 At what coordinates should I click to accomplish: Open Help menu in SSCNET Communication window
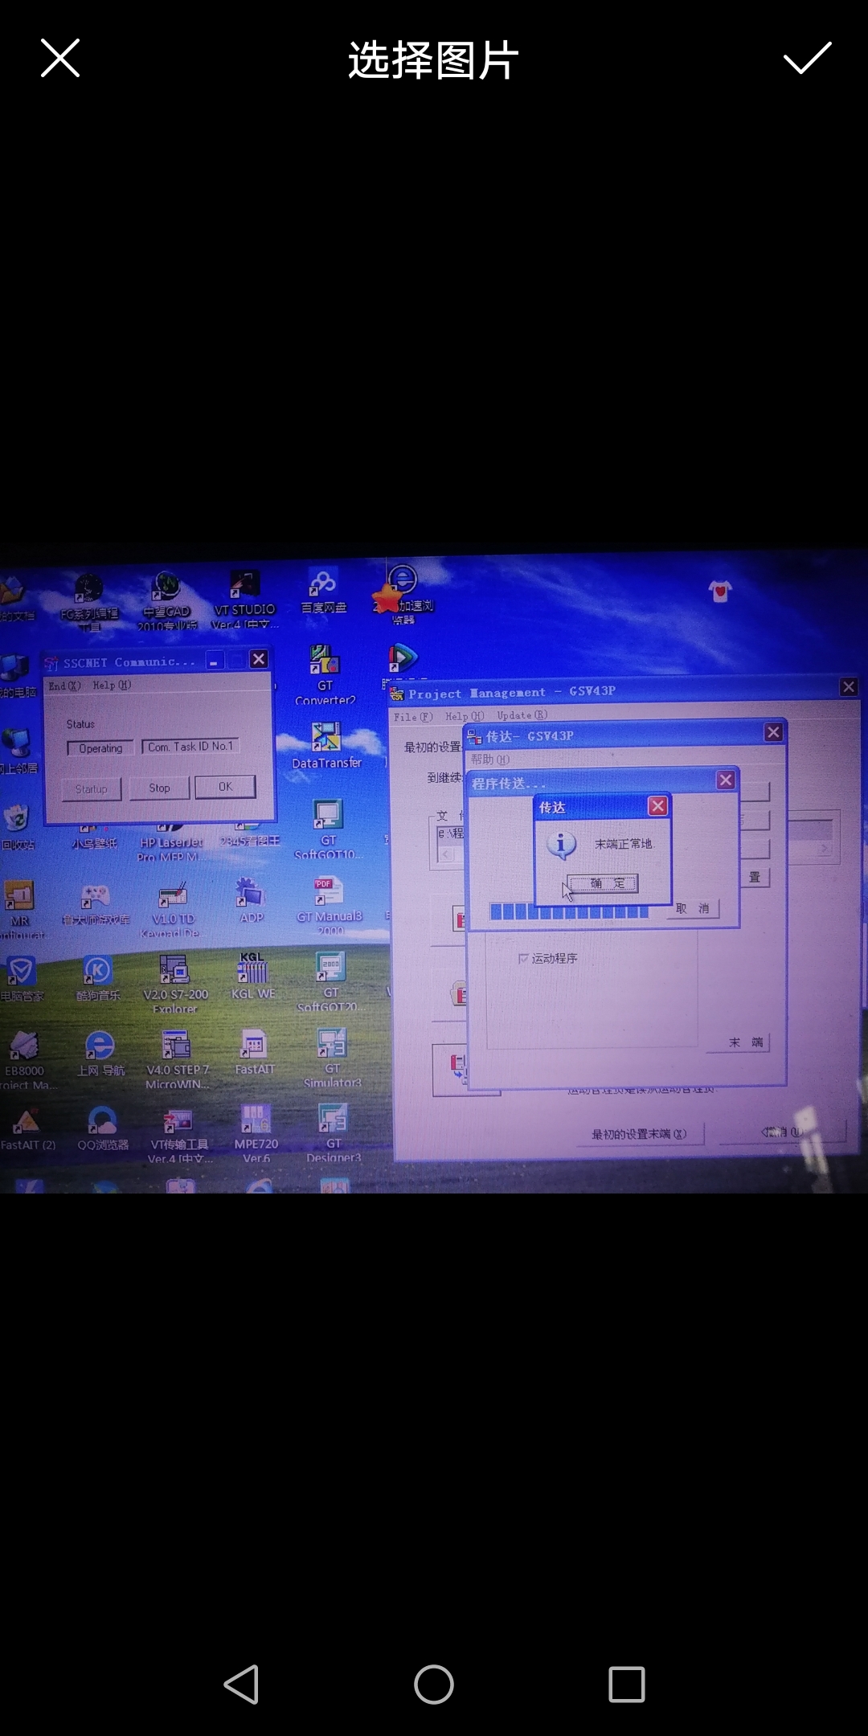pyautogui.click(x=111, y=686)
